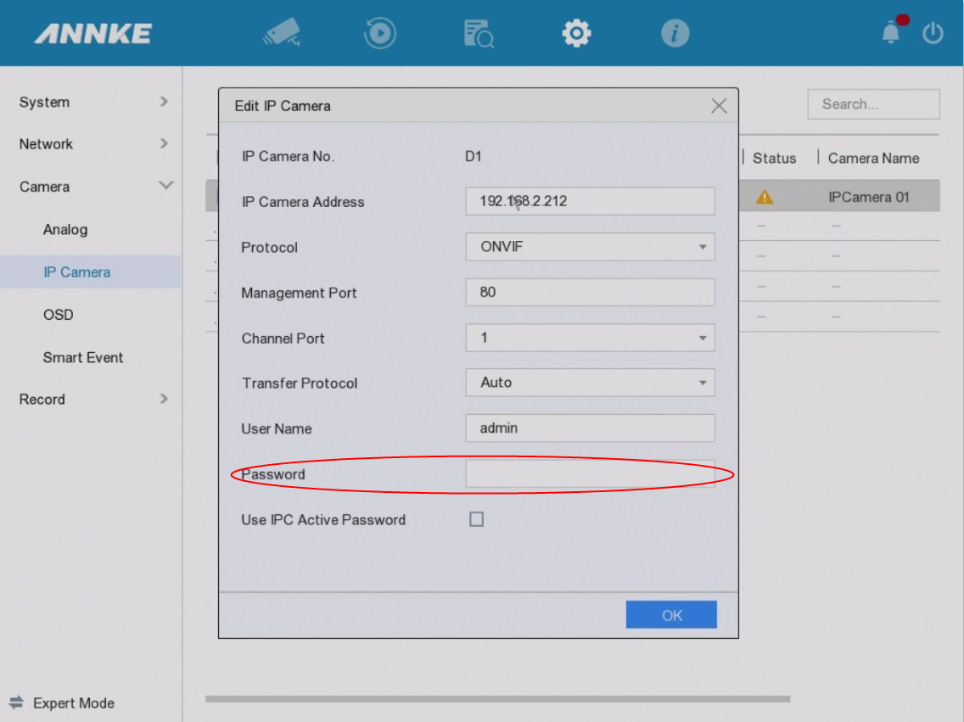
Task: Click the horizontal scrollbar at bottom
Action: [x=497, y=699]
